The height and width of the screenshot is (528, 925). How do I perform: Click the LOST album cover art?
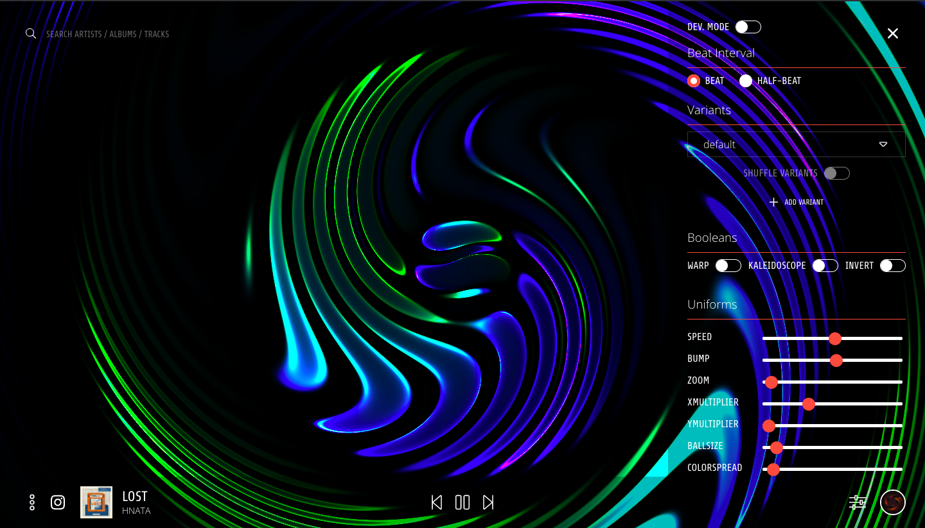[x=96, y=502]
